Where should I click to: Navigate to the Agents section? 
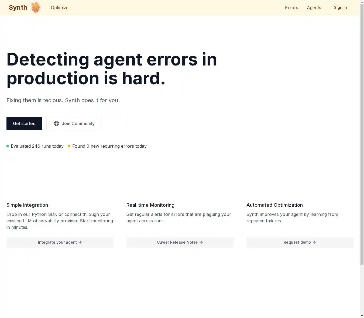pos(314,8)
